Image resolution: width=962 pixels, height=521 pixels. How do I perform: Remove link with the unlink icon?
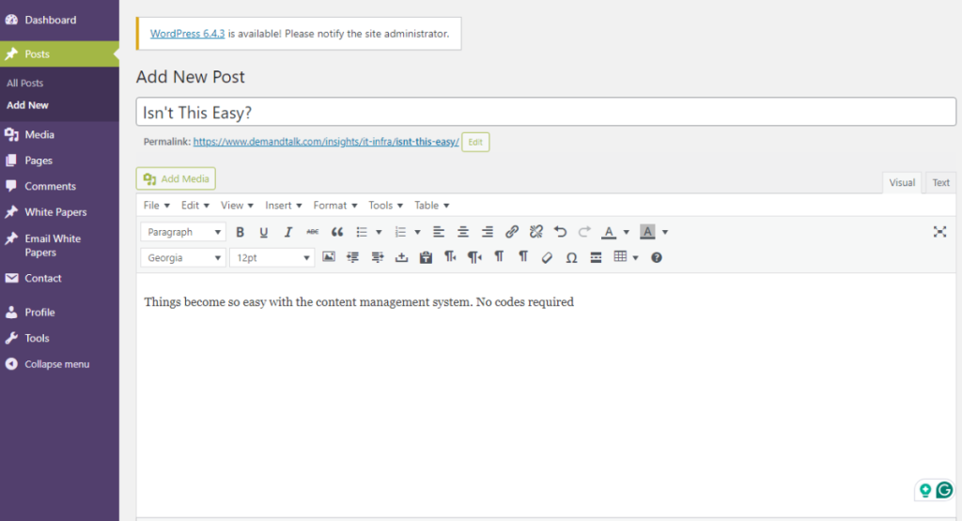[536, 232]
